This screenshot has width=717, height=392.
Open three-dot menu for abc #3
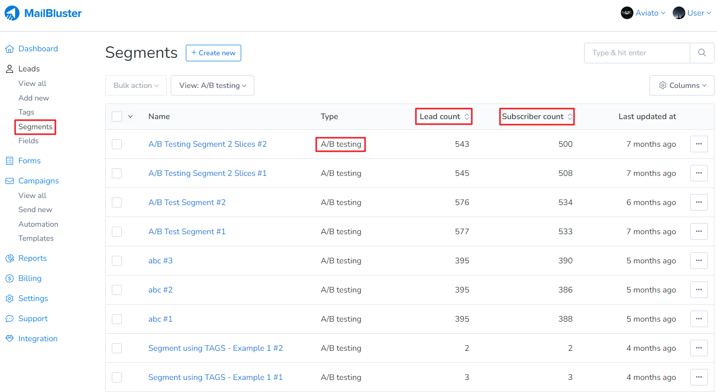click(x=698, y=261)
